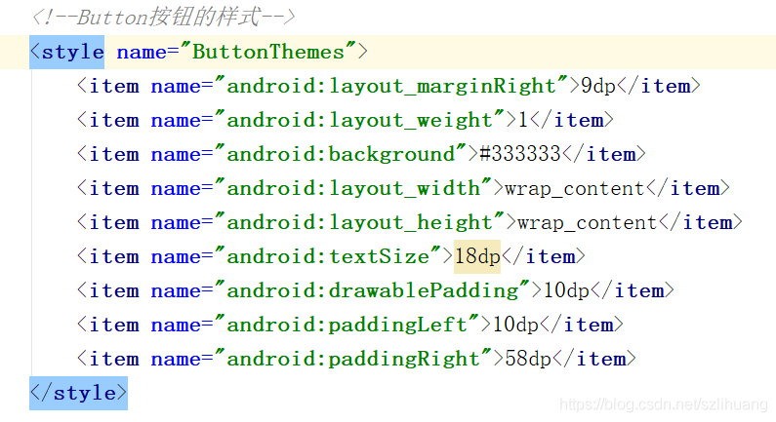This screenshot has height=422, width=776.
Task: Click the 10dp value of paddingLeft
Action: 515,325
